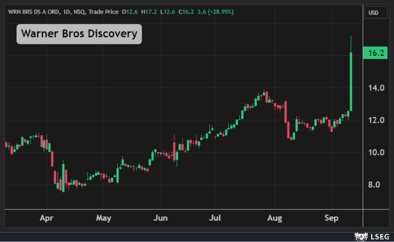Click the 12.0 price axis label
The width and height of the screenshot is (394, 242).
coord(376,120)
